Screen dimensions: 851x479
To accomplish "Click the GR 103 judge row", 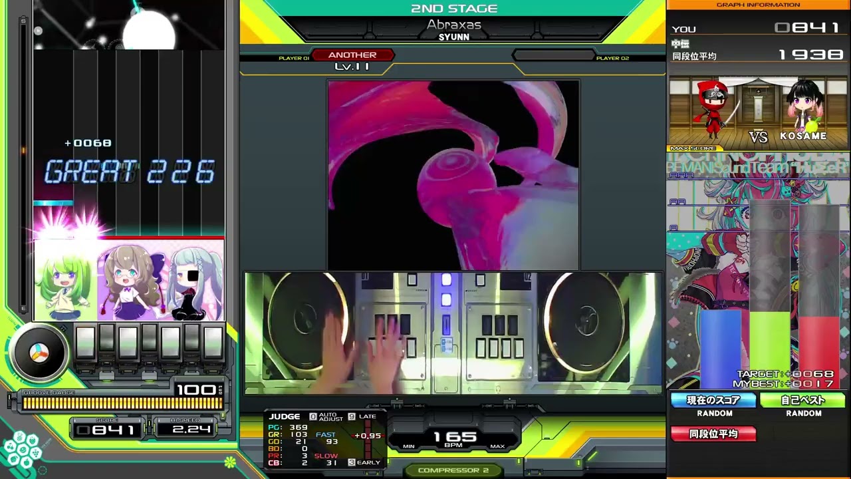I will pos(288,435).
